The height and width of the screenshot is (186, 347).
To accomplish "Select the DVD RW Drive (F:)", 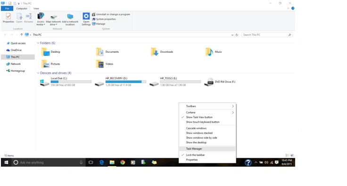I will click(x=220, y=82).
